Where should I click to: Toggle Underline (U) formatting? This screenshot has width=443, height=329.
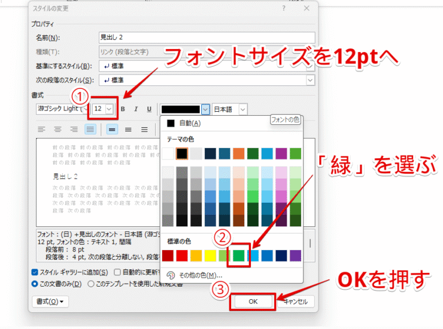pos(148,109)
